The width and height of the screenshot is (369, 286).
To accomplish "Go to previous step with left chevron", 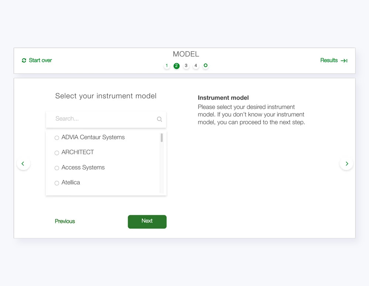I will (23, 163).
